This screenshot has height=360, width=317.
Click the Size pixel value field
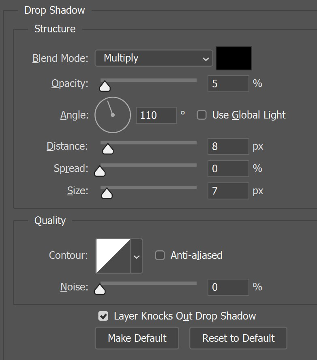coord(228,191)
